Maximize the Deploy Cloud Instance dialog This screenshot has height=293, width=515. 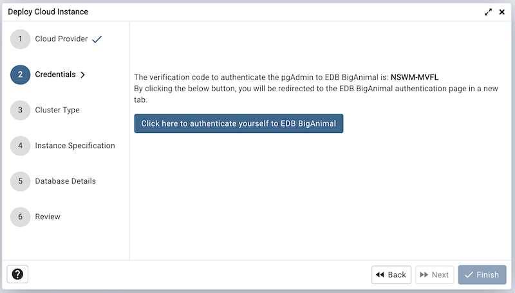(489, 12)
